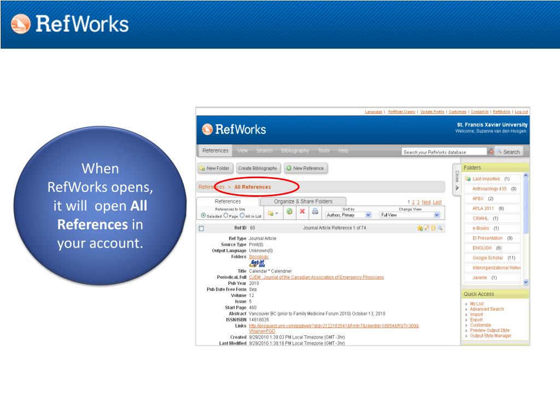Select the 'Selected' radio button
Screen dimensions: 560x420
203,215
